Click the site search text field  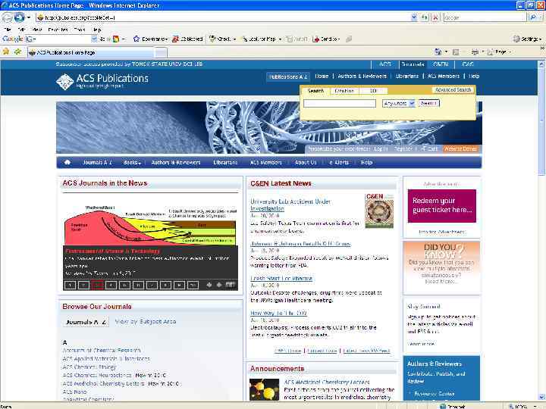click(x=340, y=103)
